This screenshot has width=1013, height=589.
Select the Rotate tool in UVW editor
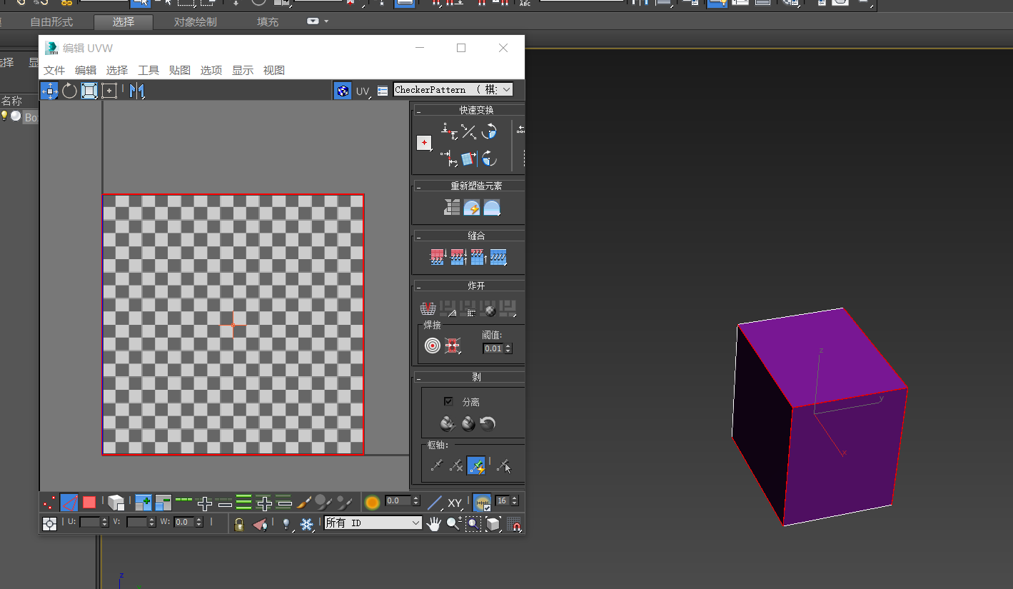tap(69, 91)
